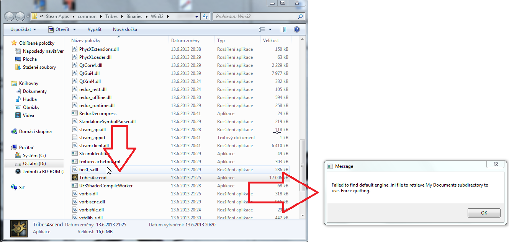Screen dimensions: 509x242
Task: Click the file list vertical scrollbar thumb
Action: (x=302, y=165)
